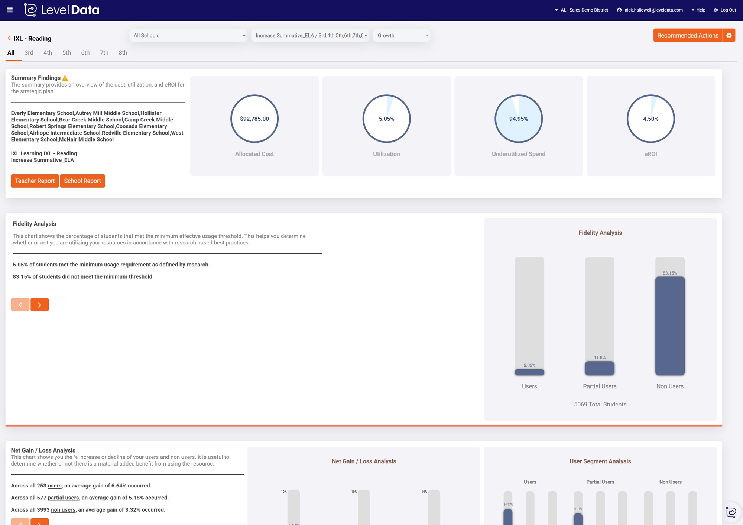
Task: Open the Teacher Report
Action: tap(35, 181)
